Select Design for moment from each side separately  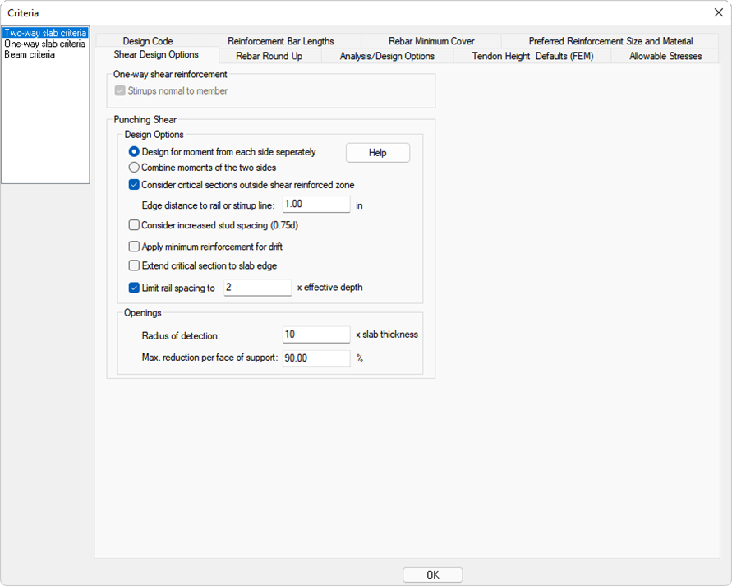tap(134, 152)
